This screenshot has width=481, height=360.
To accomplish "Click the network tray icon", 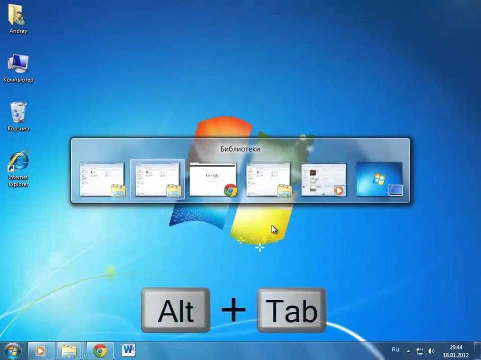I will point(420,351).
